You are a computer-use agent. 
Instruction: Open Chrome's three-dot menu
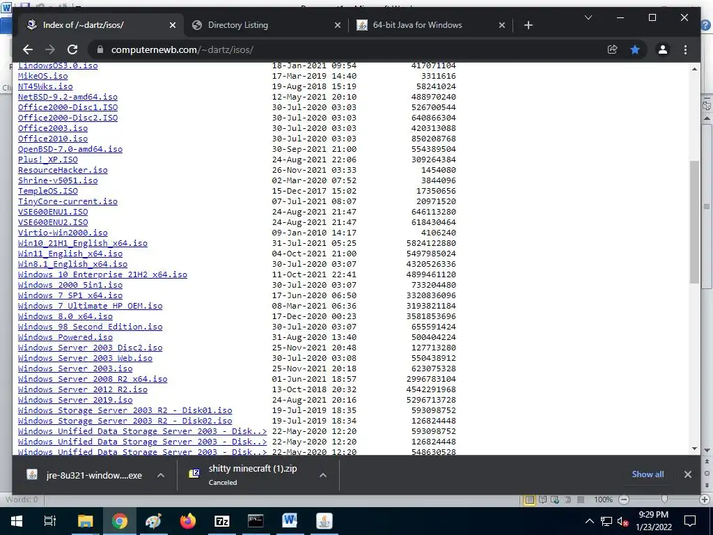pos(685,49)
